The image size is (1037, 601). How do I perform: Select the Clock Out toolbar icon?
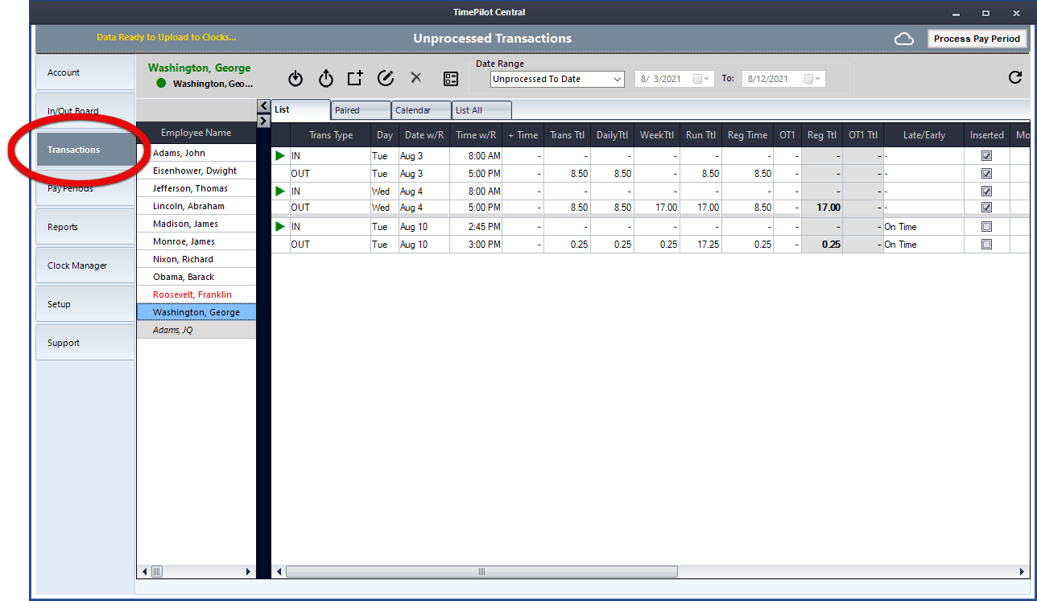coord(325,78)
